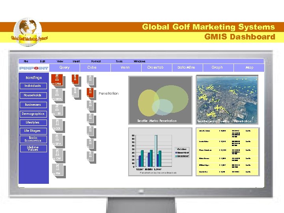Click the Lower axis label on chart
Screen dimensions: 284x213
coord(157,169)
